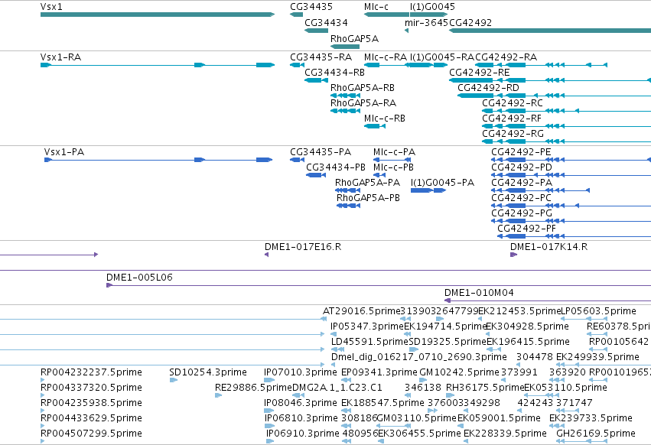Select the RP004433629.5prime EST label
The width and height of the screenshot is (651, 445).
(91, 418)
